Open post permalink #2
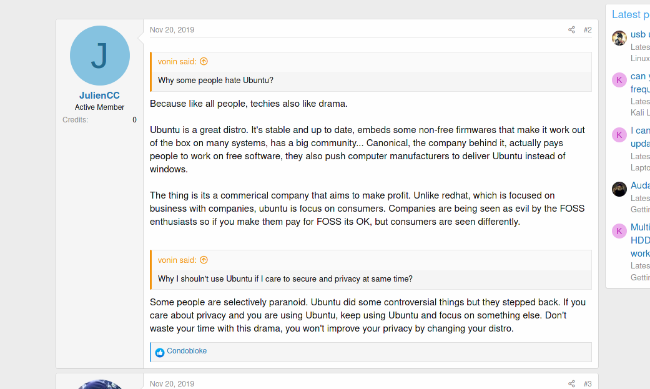This screenshot has width=650, height=389. [588, 30]
